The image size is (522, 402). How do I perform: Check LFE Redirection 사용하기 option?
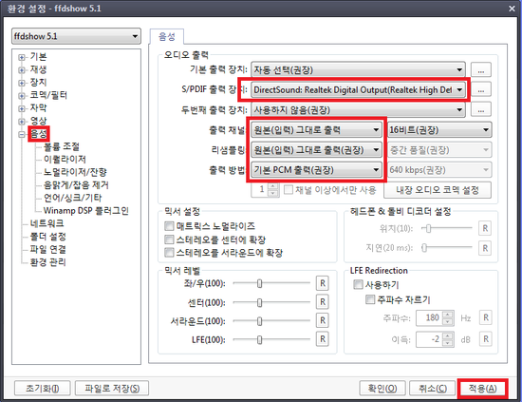[358, 285]
